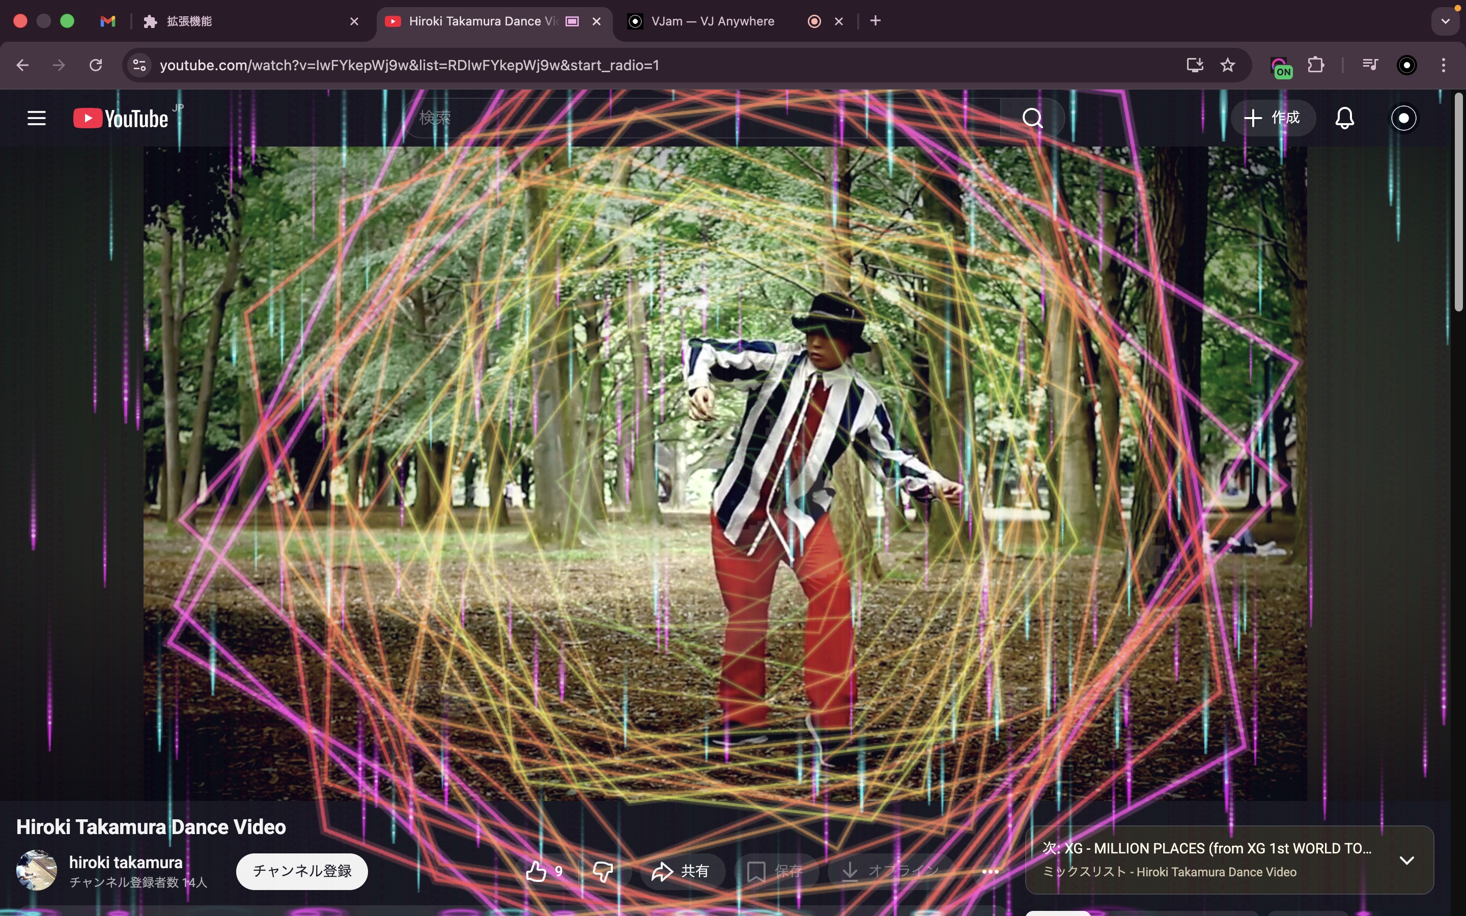Click the YouTube search magnifier button
This screenshot has height=916, width=1466.
pyautogui.click(x=1032, y=118)
